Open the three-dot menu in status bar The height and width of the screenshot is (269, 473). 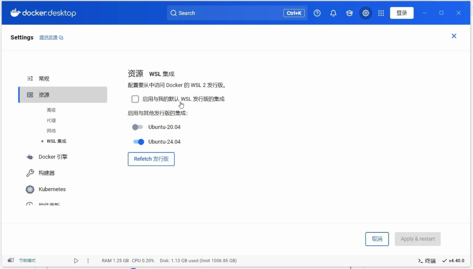[88, 260]
